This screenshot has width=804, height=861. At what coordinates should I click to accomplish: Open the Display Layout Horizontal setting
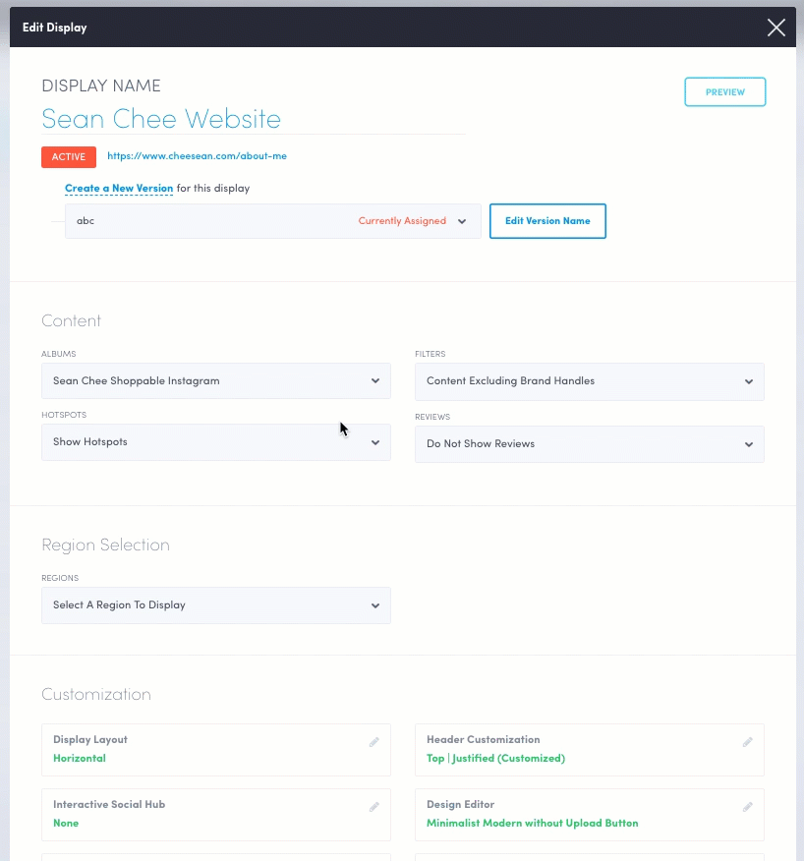click(80, 759)
